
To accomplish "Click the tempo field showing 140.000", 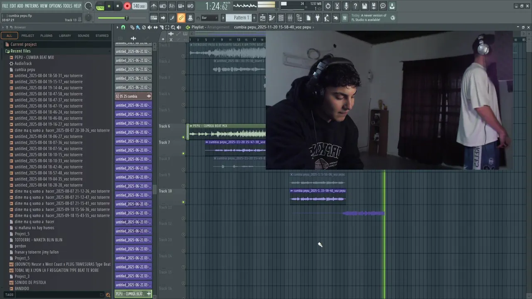I will (139, 6).
